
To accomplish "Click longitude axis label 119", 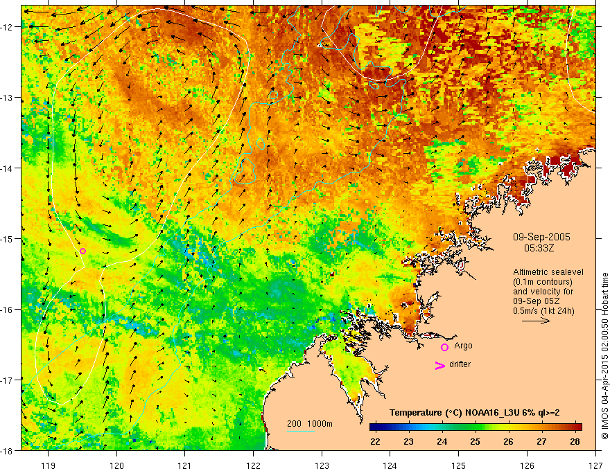I will point(49,465).
